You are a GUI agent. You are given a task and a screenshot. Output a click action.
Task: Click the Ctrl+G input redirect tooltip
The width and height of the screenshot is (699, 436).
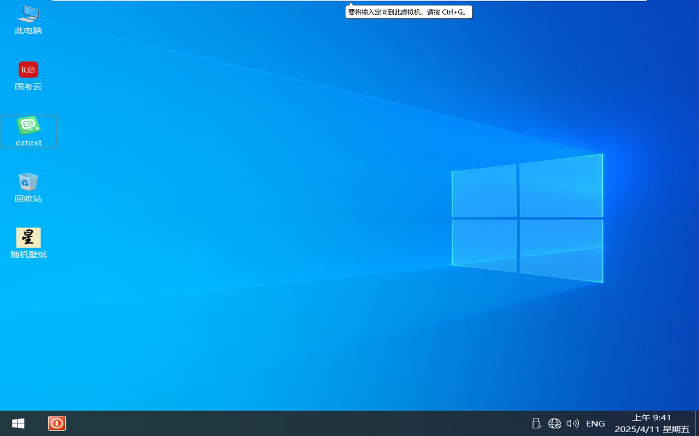pos(408,12)
